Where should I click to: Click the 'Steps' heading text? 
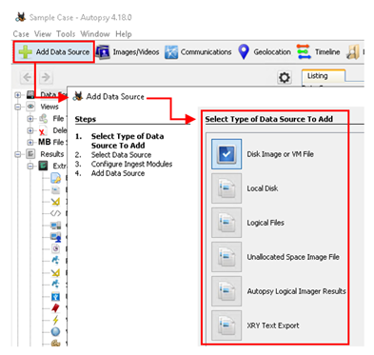coord(86,119)
